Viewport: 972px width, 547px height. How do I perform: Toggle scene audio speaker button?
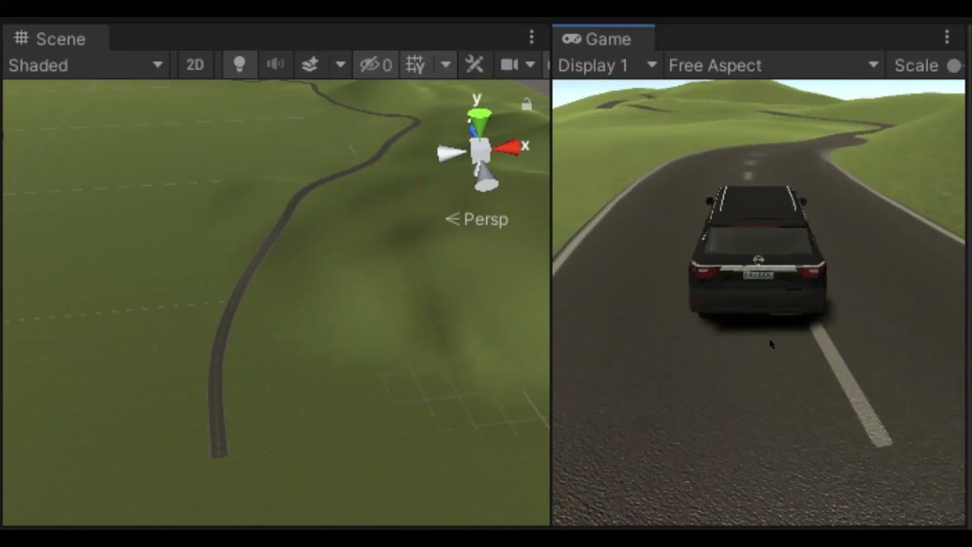tap(275, 65)
